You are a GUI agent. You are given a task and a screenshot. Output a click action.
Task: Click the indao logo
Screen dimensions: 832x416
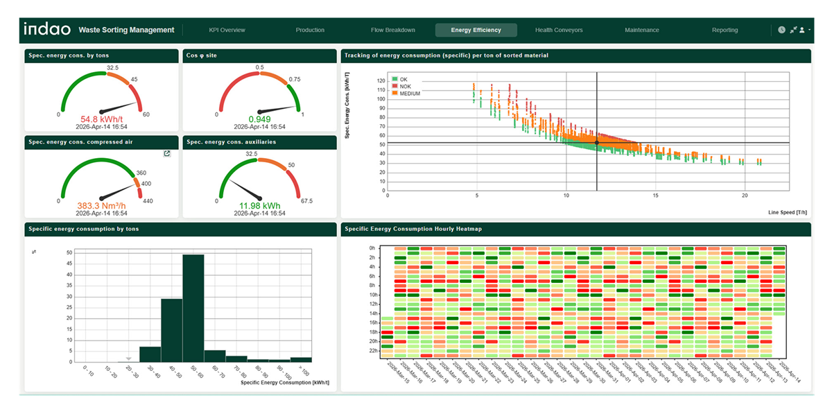tap(46, 29)
